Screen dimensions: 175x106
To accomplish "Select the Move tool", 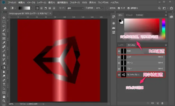I will [4, 18].
